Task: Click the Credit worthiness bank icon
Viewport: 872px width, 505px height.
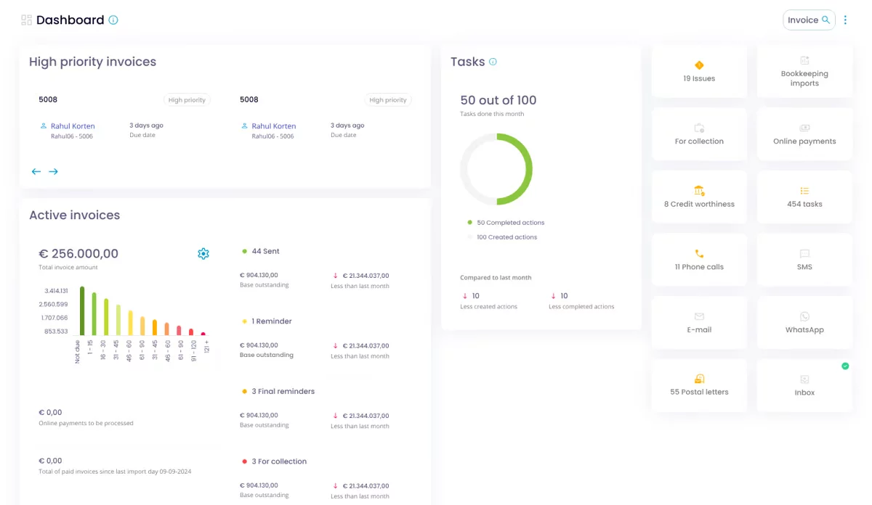Action: (x=699, y=191)
